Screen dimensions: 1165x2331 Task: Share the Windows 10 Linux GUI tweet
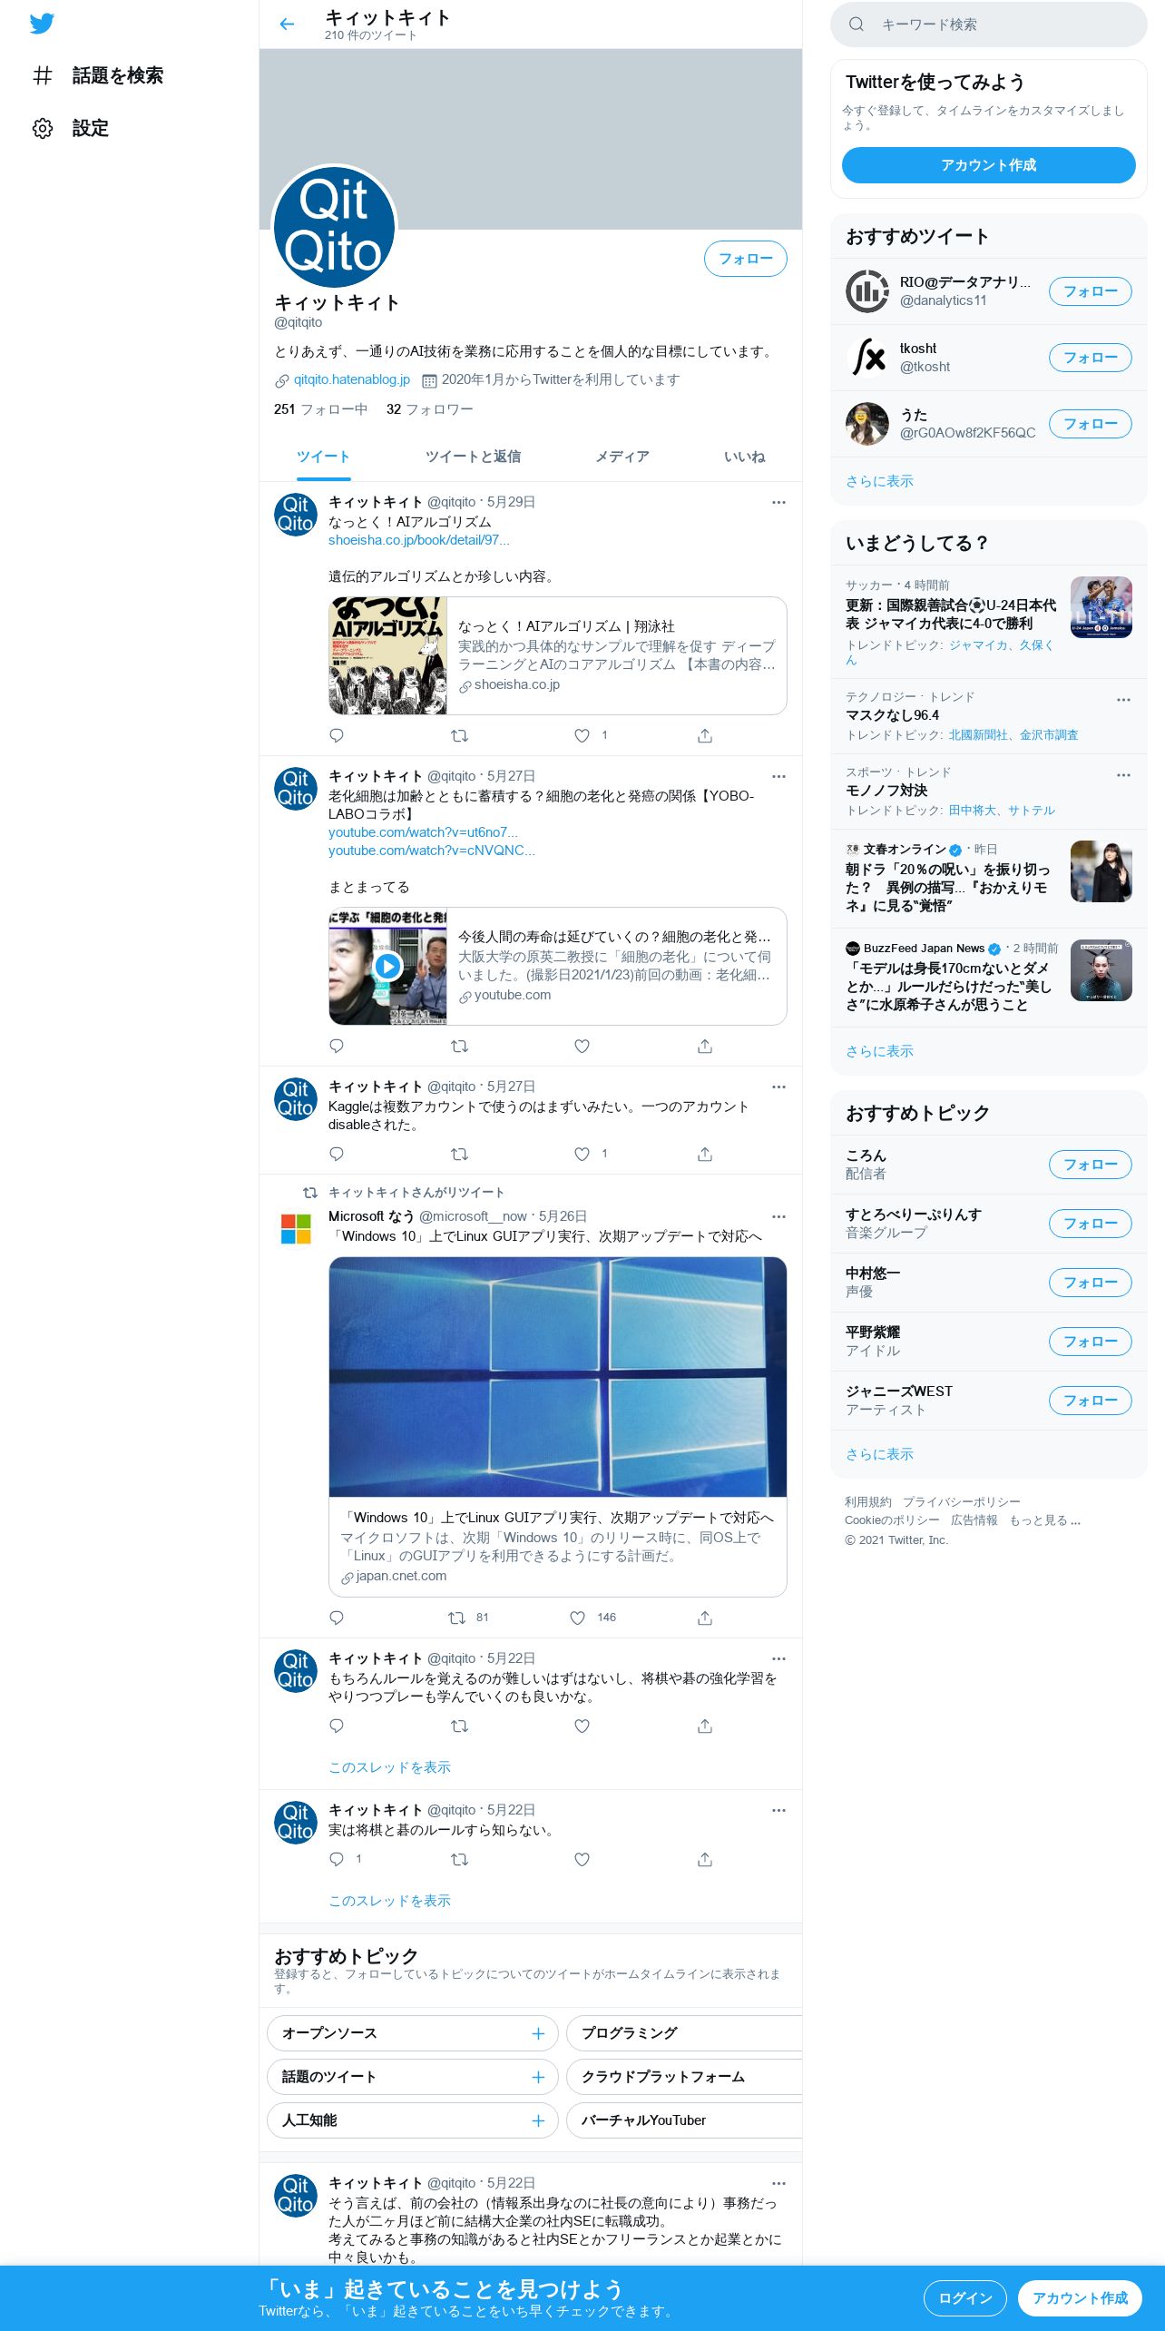705,1618
